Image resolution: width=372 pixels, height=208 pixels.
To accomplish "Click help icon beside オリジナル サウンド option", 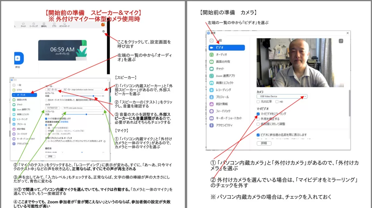I will coord(105,141).
